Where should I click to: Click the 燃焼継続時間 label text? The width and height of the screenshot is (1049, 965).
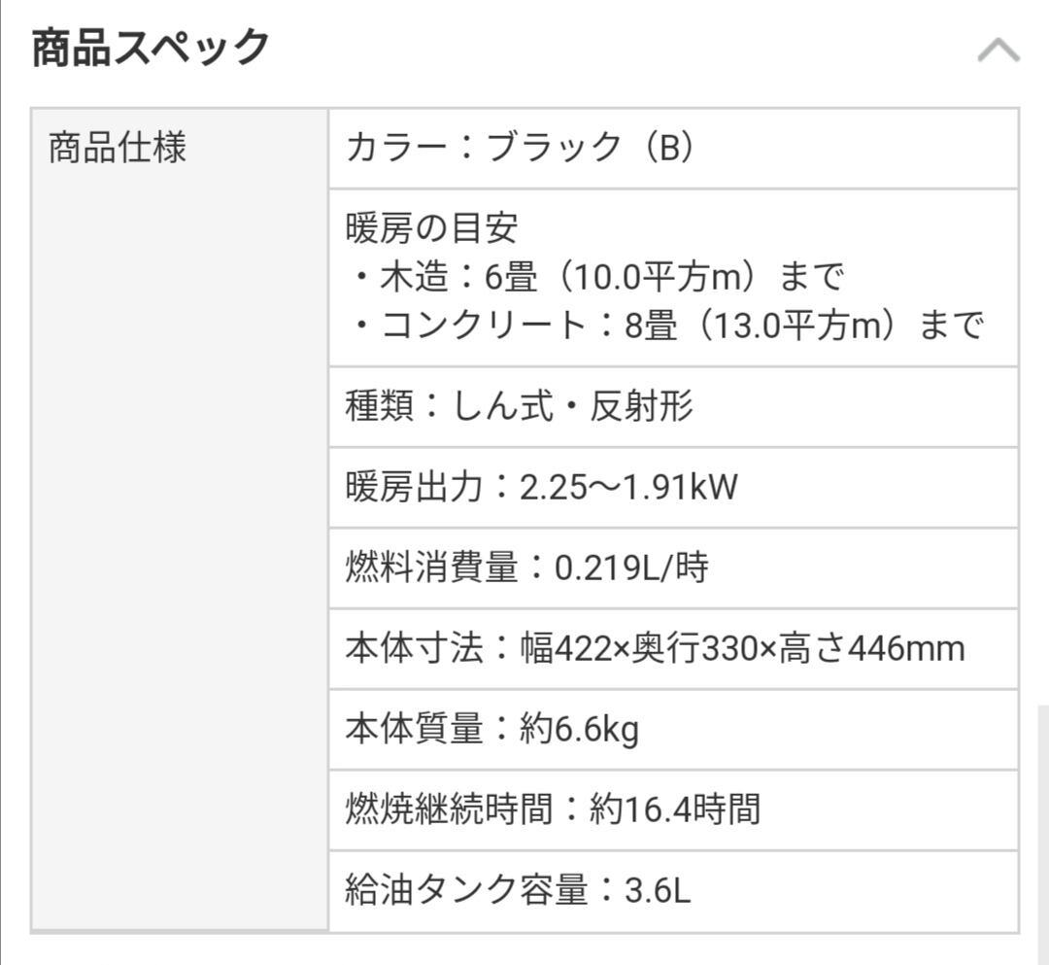448,810
